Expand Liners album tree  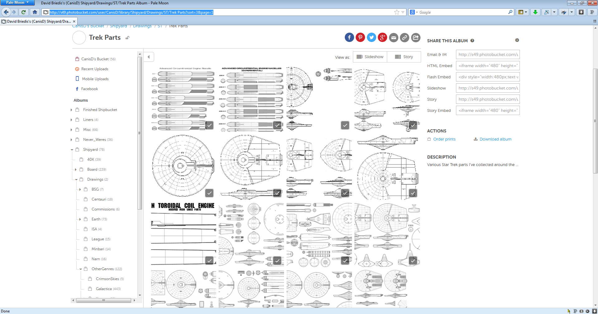(71, 120)
